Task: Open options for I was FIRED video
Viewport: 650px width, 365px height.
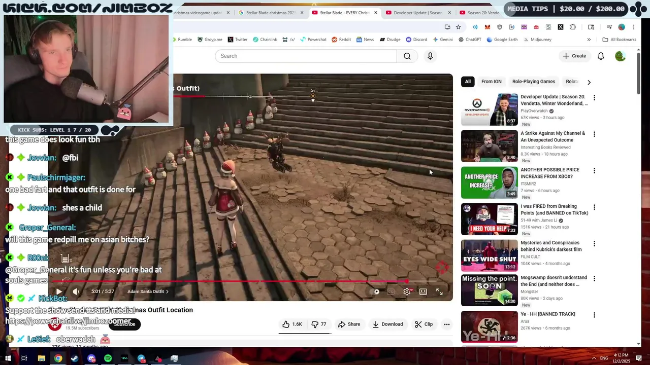Action: coord(594,207)
